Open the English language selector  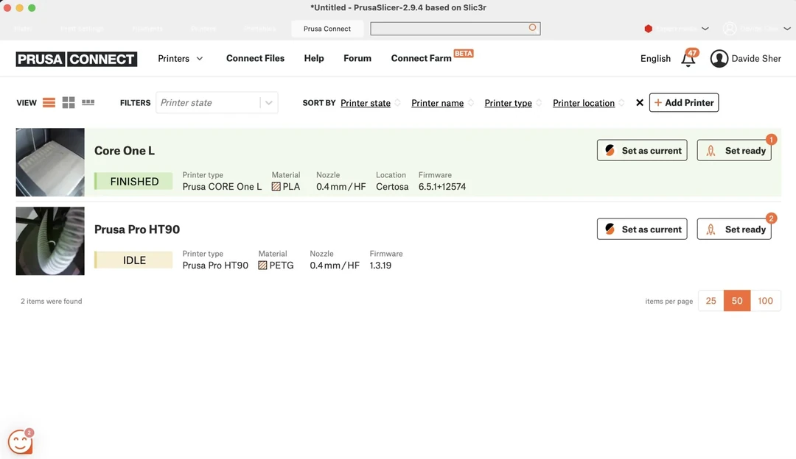pyautogui.click(x=655, y=59)
